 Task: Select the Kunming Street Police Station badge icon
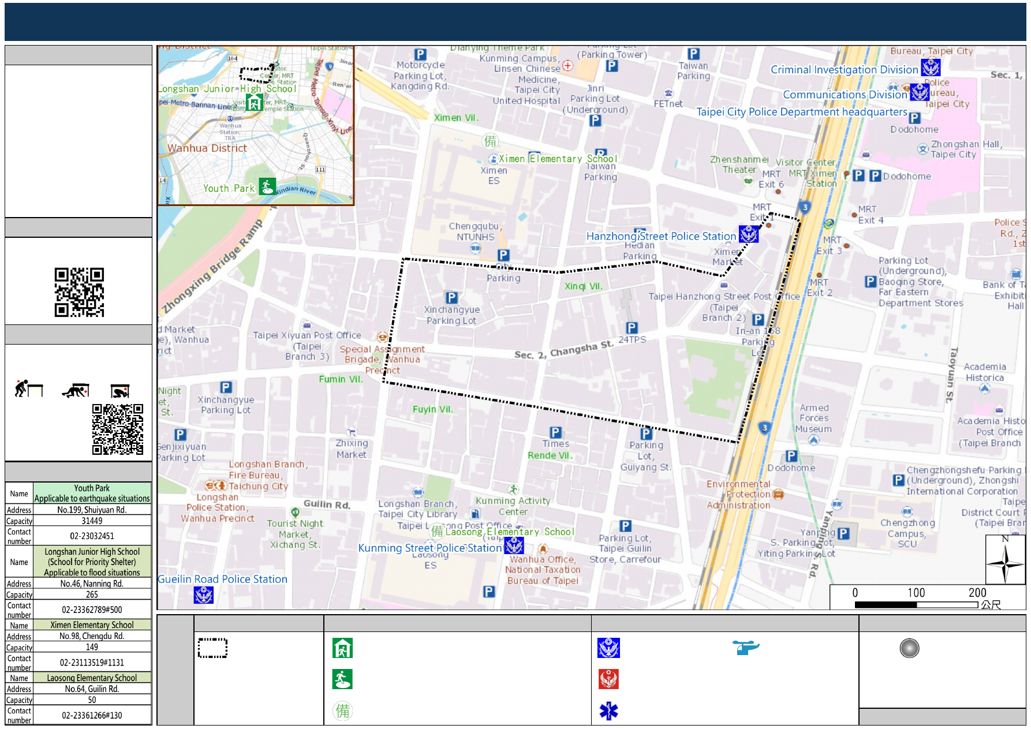click(x=514, y=545)
